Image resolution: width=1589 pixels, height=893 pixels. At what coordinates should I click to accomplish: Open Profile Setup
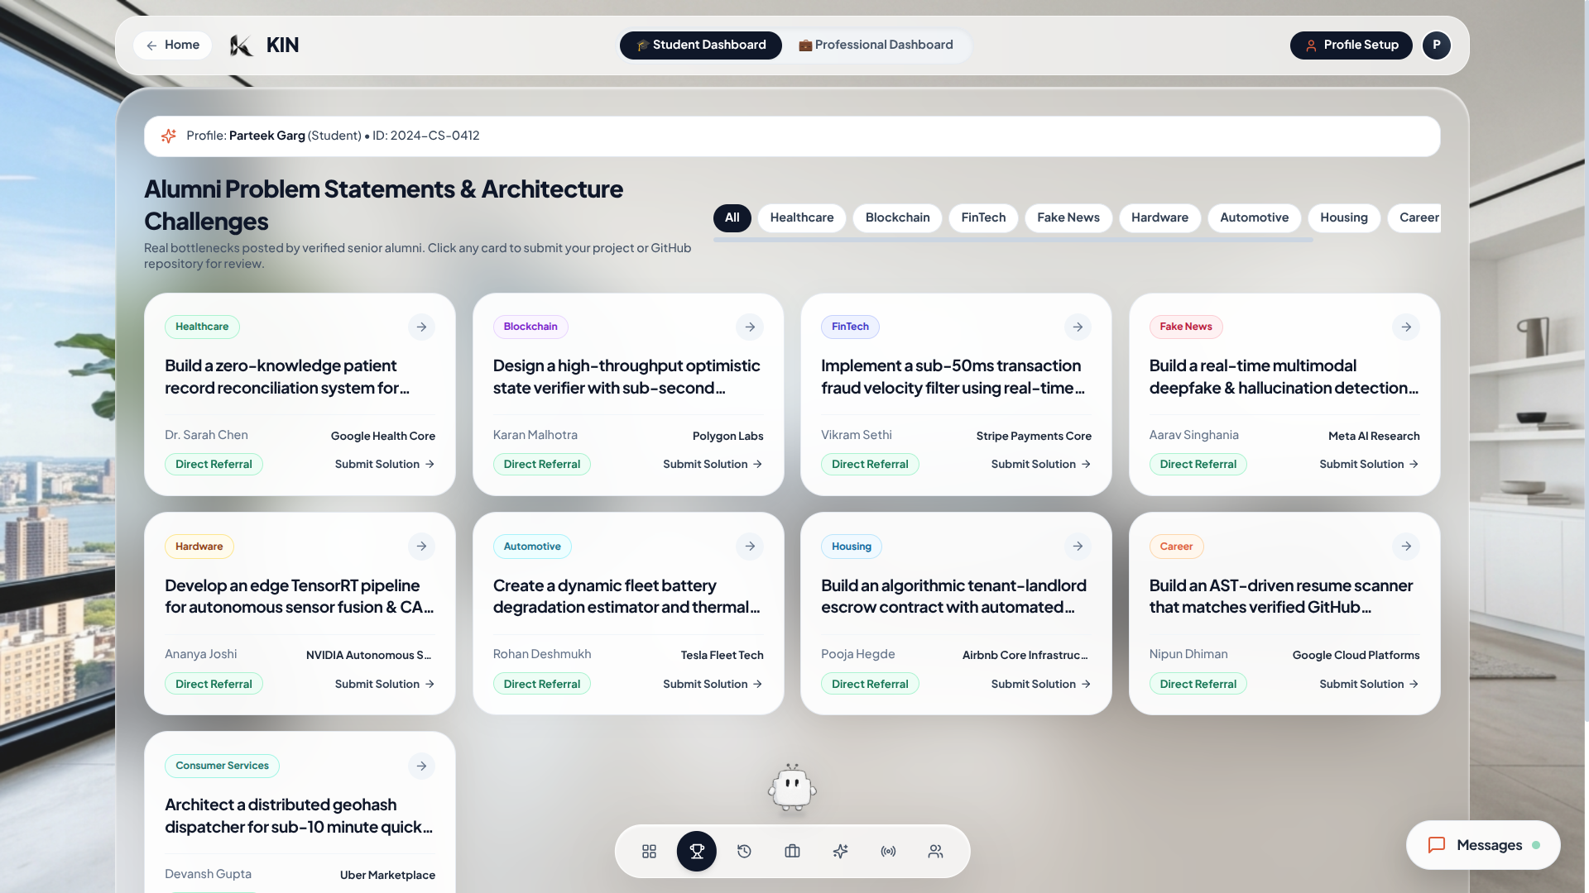click(1351, 45)
